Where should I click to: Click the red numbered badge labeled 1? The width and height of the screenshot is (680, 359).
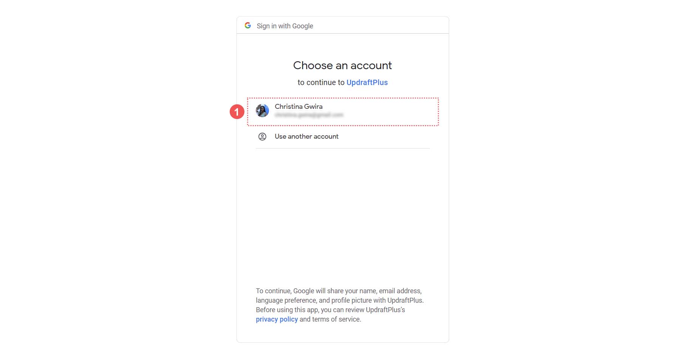point(237,111)
